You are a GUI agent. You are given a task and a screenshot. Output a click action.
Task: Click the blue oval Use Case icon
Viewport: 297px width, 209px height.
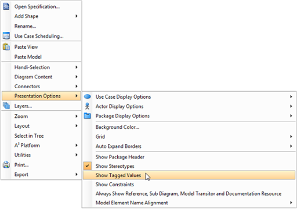point(88,96)
